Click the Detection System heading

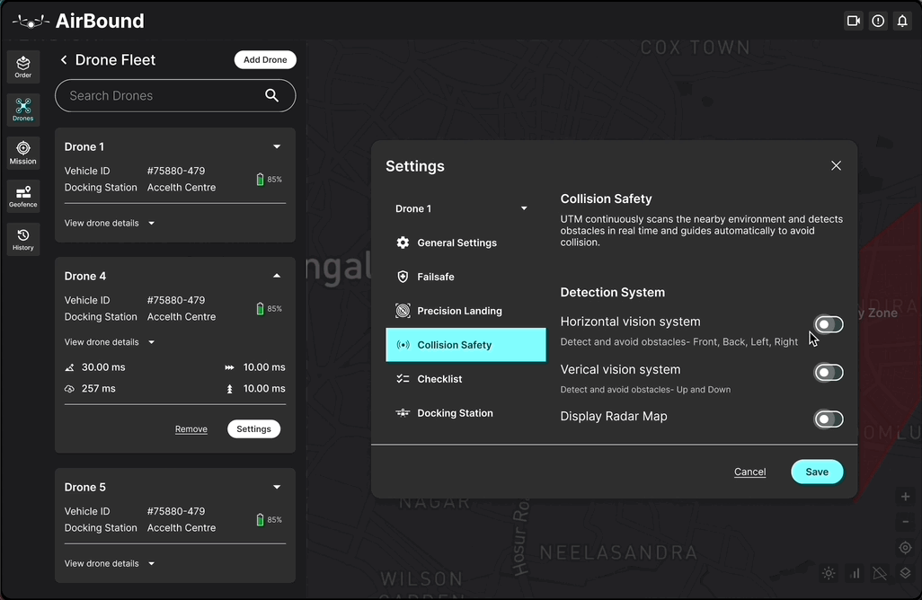pyautogui.click(x=613, y=293)
